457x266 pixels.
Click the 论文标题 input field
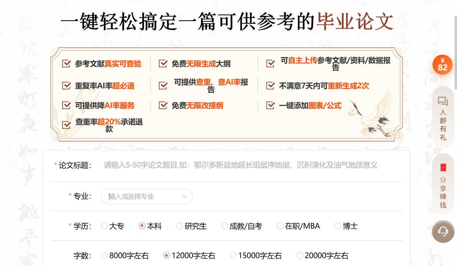(251, 165)
